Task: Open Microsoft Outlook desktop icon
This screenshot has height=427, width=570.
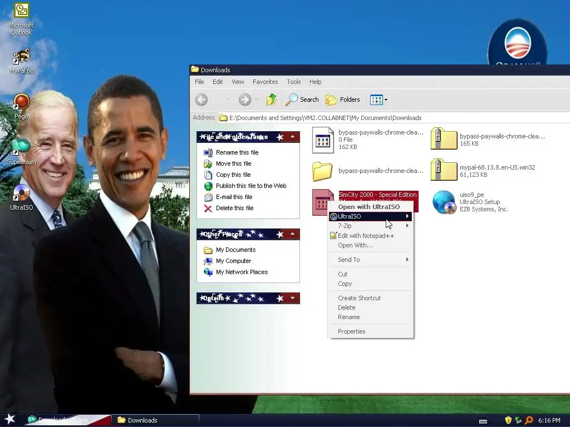Action: (x=21, y=19)
